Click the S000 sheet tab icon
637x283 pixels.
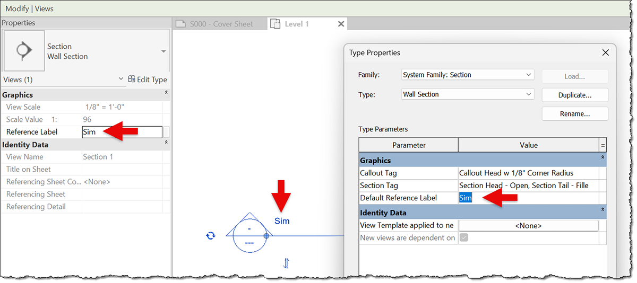point(181,24)
